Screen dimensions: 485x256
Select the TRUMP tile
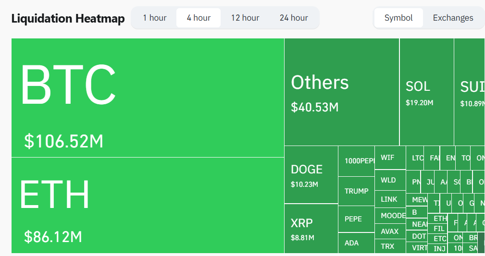click(x=357, y=191)
